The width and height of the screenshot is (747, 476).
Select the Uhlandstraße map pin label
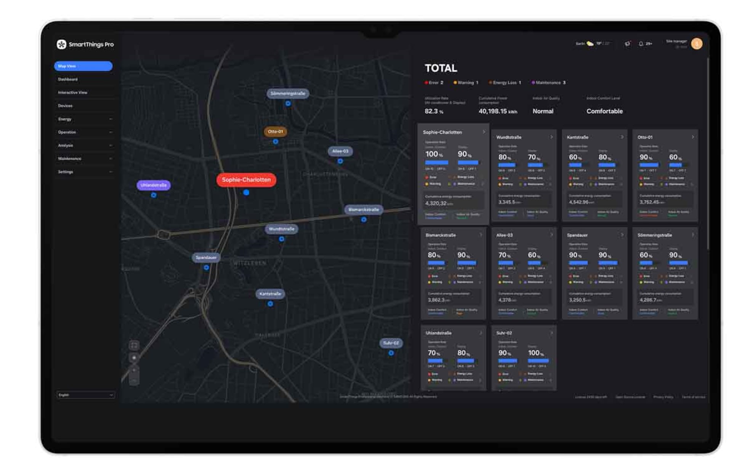[x=154, y=185]
